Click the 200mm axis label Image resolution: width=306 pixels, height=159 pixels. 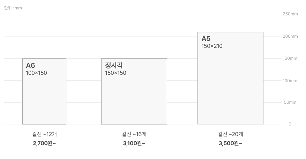(290, 36)
